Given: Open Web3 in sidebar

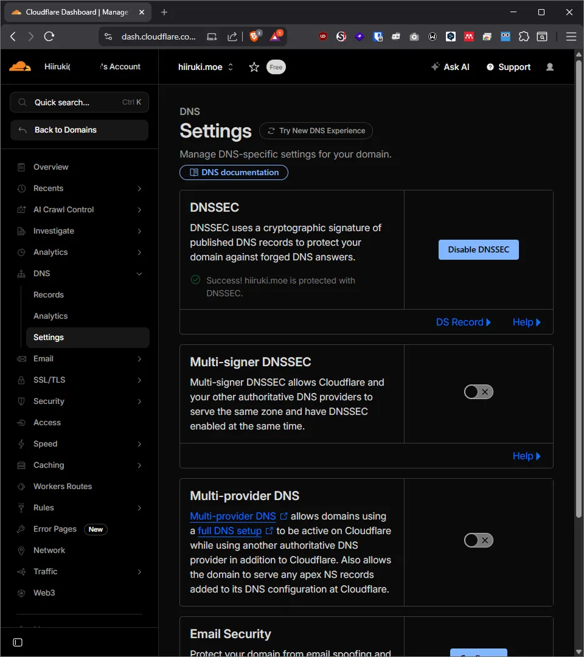Looking at the screenshot, I should tap(44, 593).
